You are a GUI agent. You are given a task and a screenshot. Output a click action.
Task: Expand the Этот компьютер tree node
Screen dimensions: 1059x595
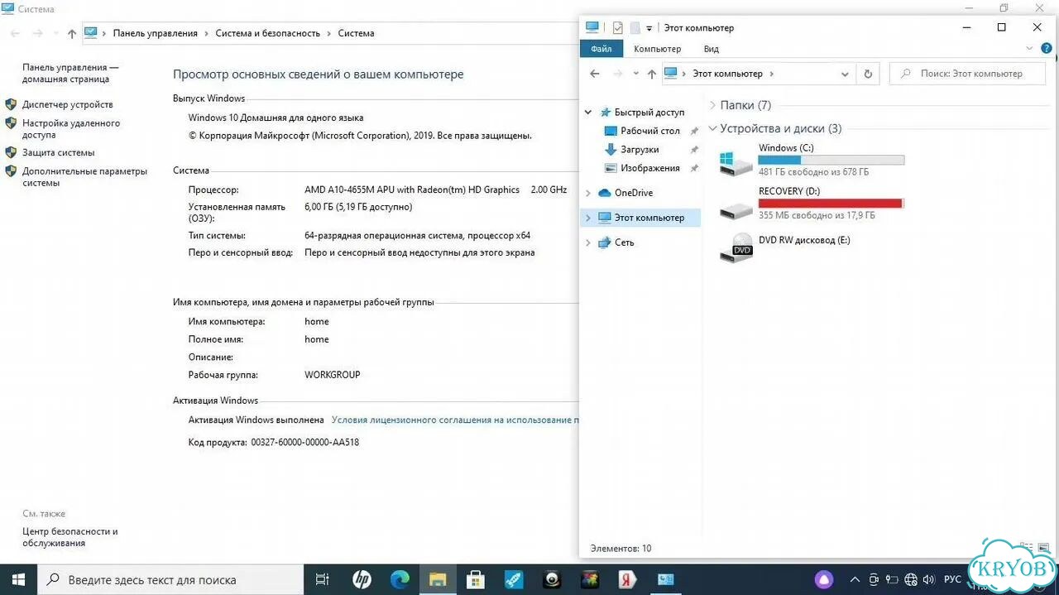[x=588, y=218]
